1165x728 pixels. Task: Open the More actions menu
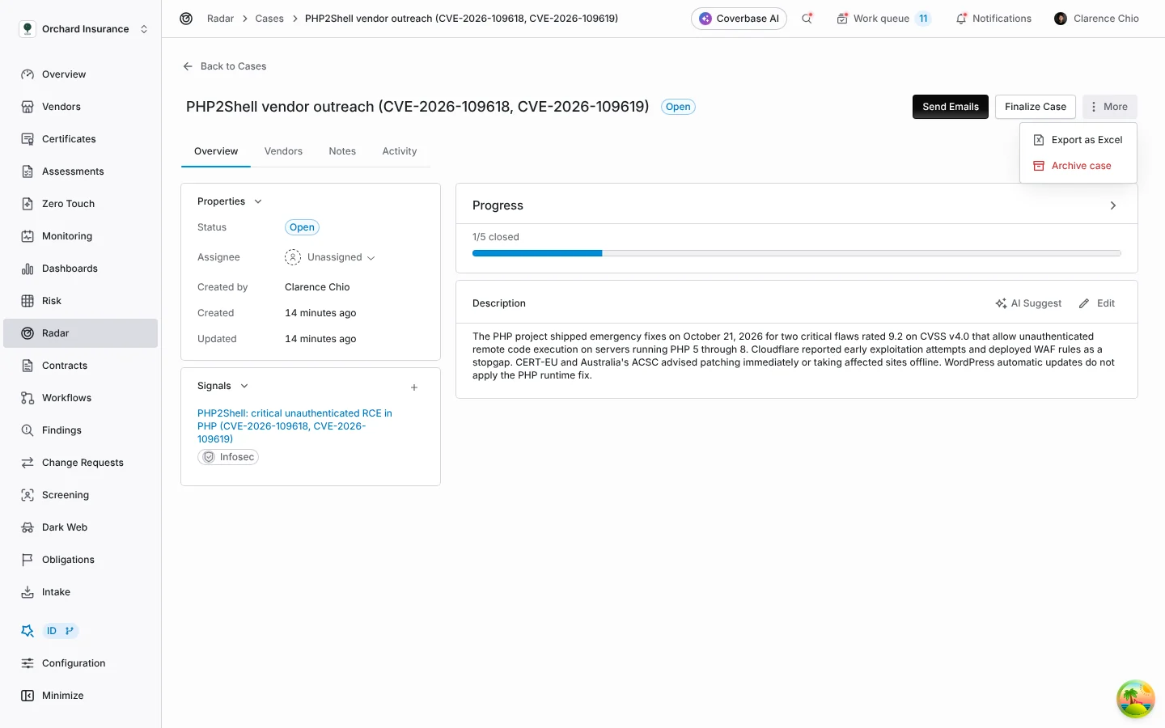click(1110, 107)
